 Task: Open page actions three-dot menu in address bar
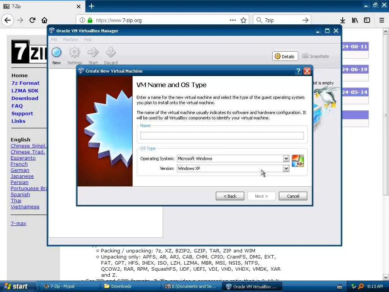pyautogui.click(x=233, y=20)
